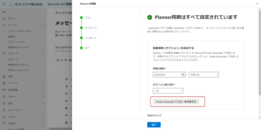Screen dimensions: 261x130
Task: Click the ユーザー設定 gear icon in the background page
Action: (58, 60)
